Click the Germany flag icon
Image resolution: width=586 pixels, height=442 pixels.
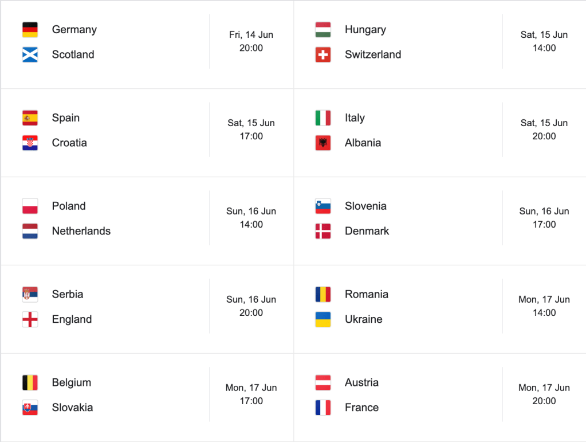point(30,30)
